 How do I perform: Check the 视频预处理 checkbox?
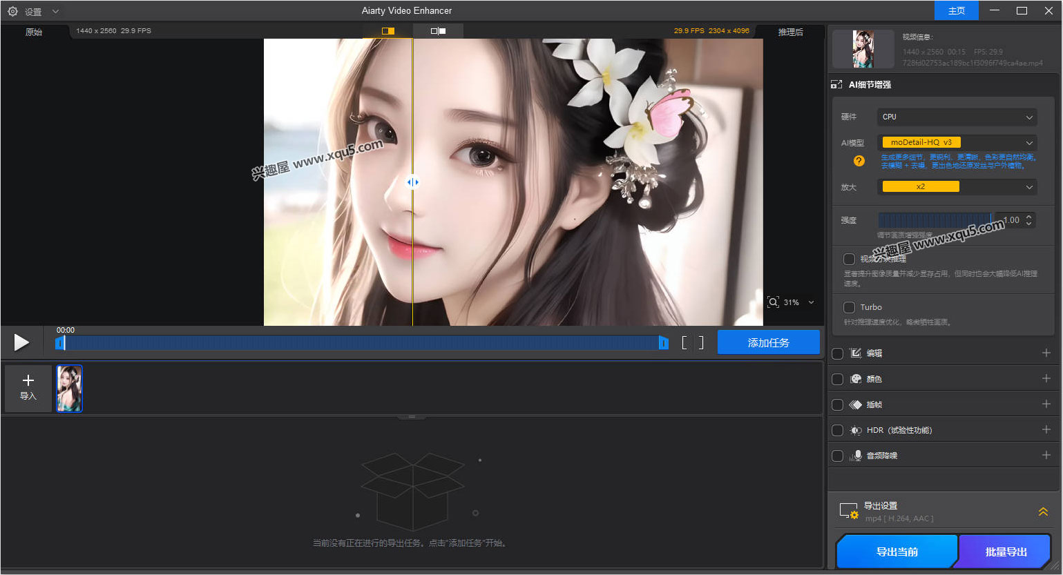pyautogui.click(x=849, y=259)
